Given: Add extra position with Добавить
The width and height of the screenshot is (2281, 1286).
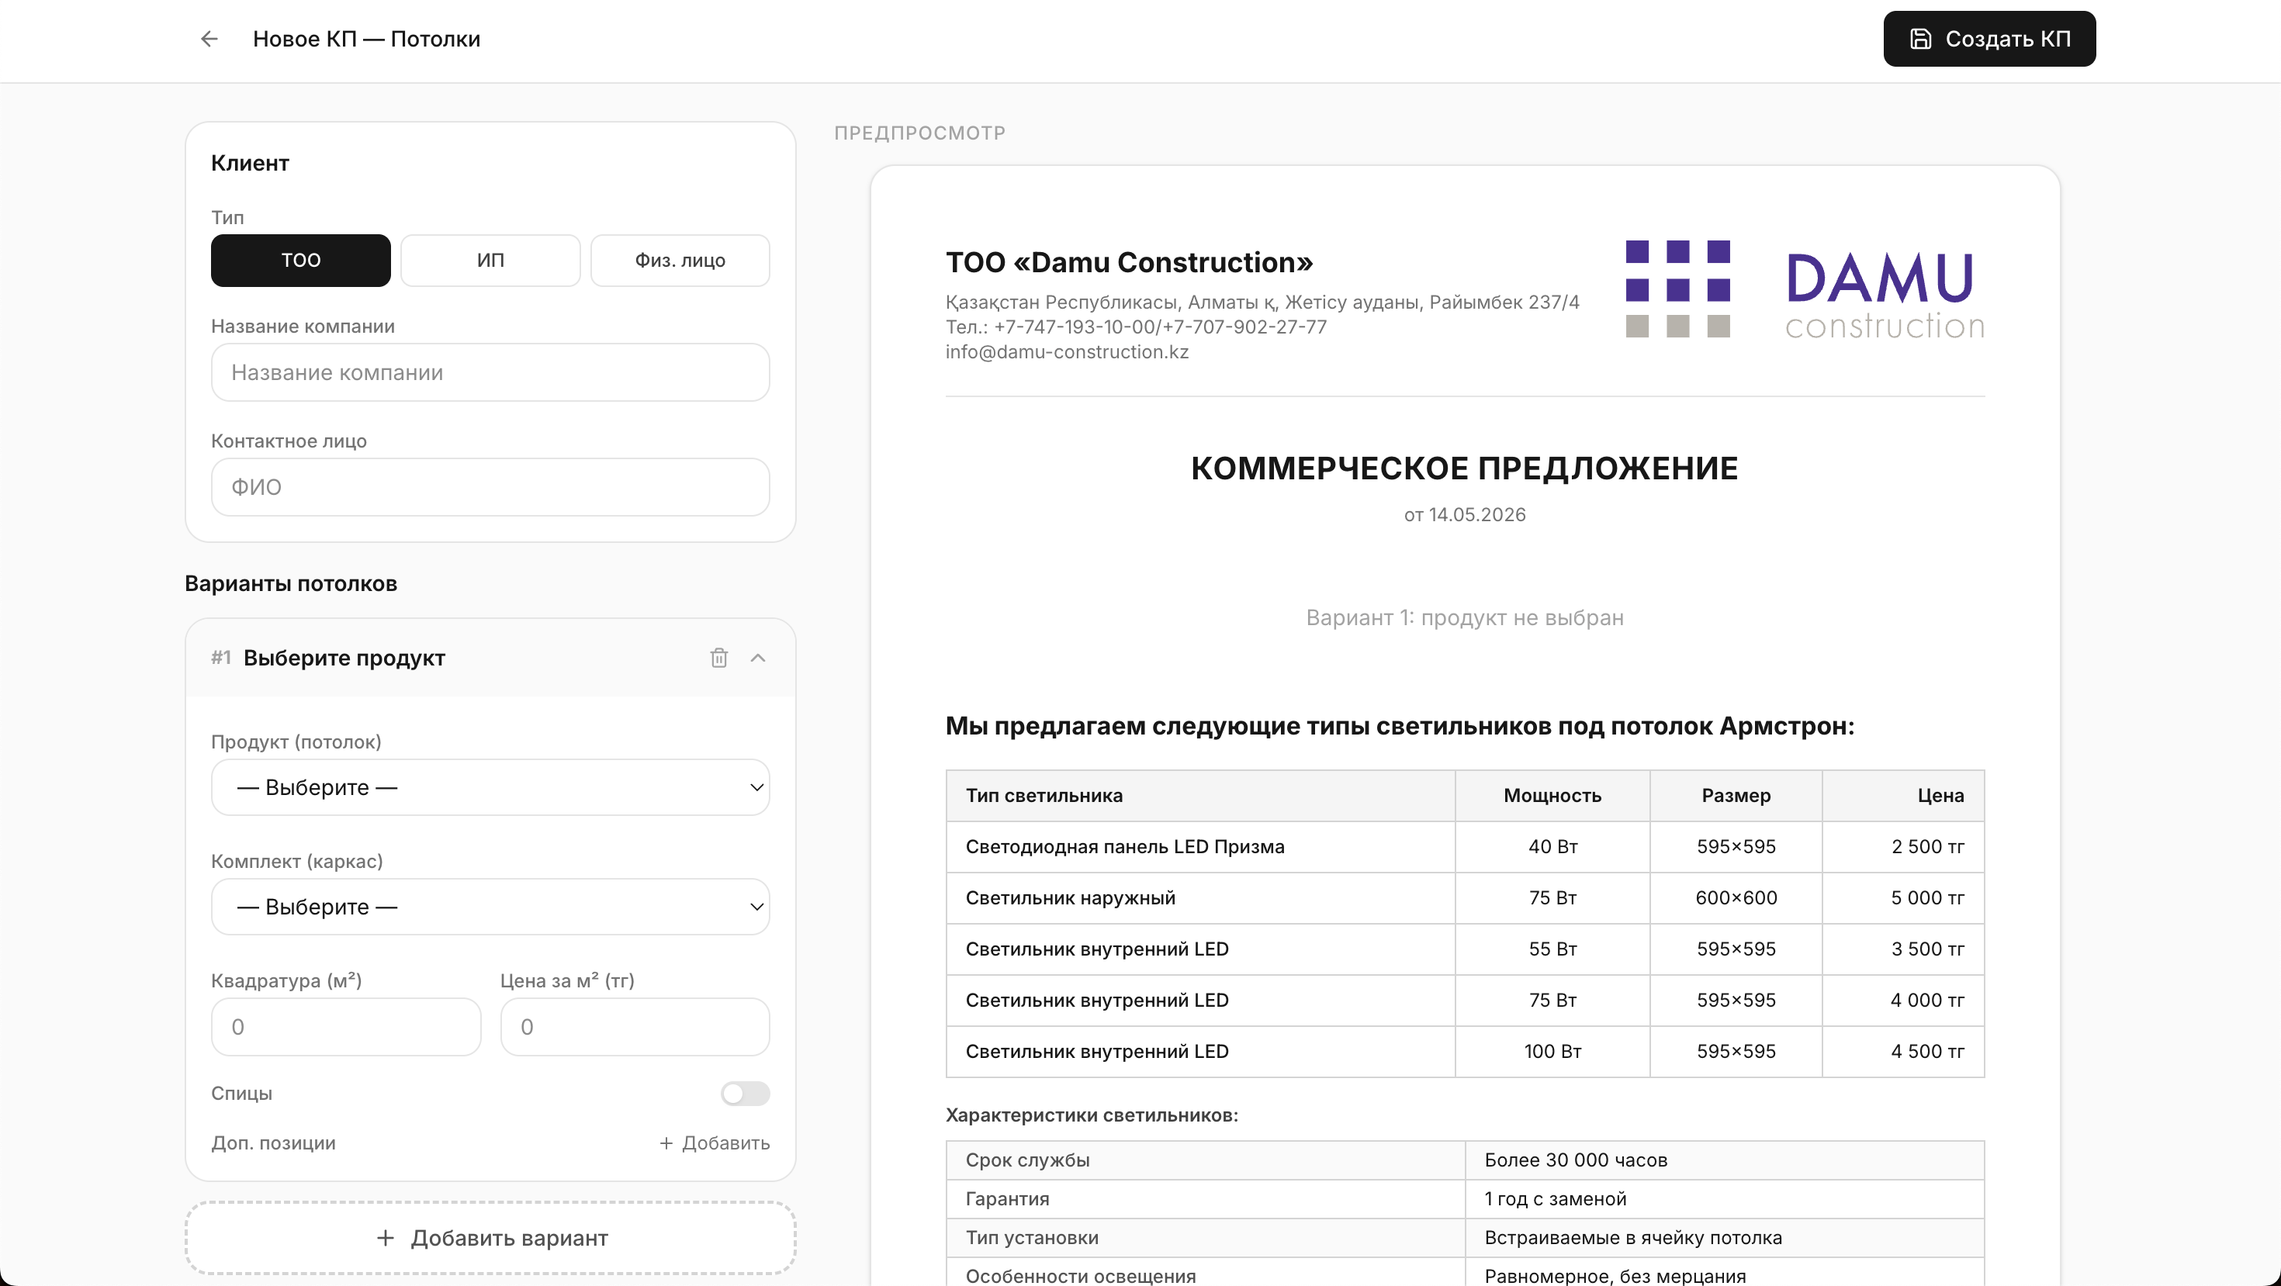Looking at the screenshot, I should tap(715, 1143).
